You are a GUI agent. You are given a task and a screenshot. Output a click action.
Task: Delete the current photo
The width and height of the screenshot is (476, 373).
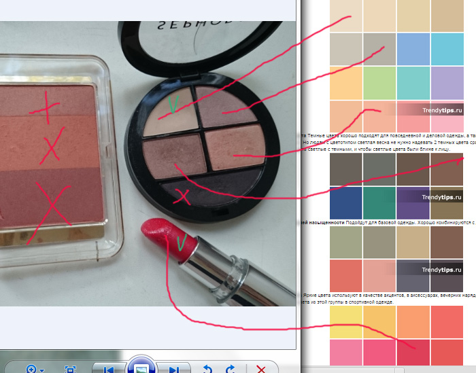click(260, 369)
